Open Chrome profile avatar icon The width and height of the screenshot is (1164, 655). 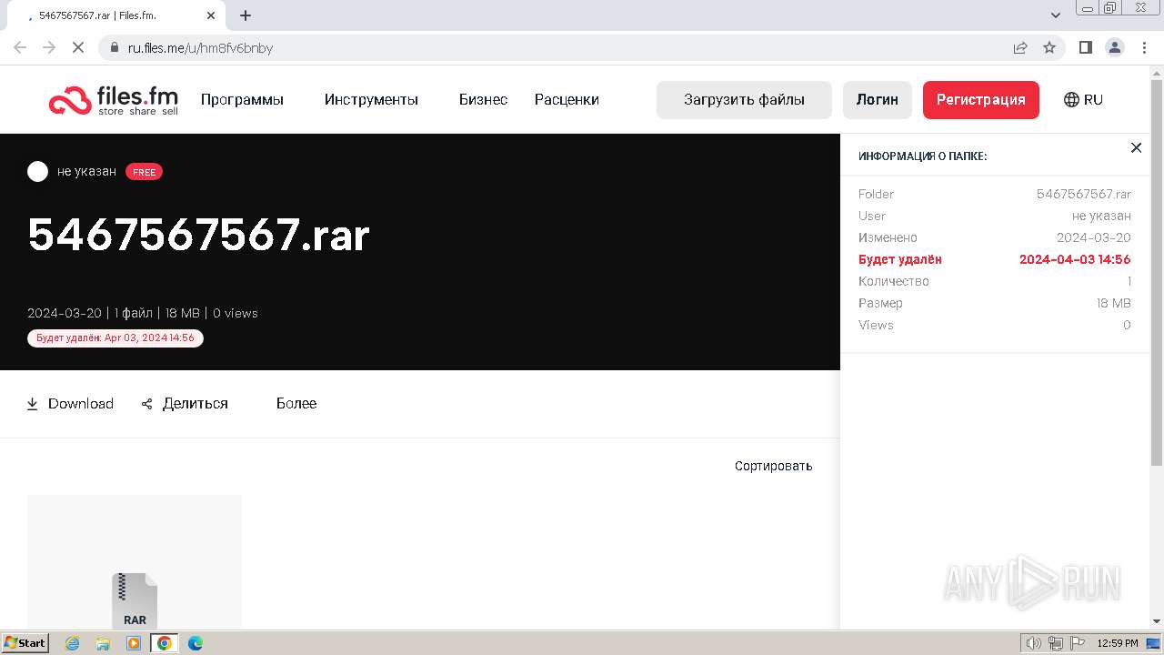coord(1114,47)
